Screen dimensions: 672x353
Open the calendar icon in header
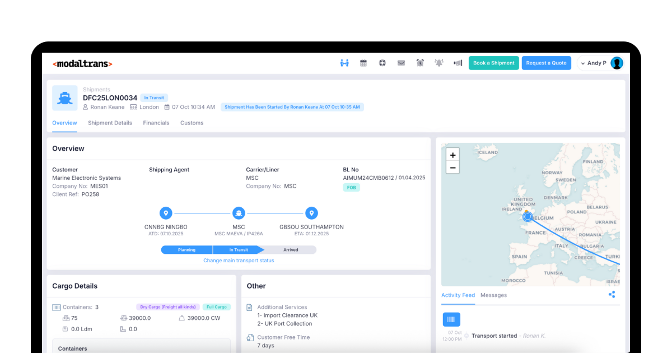coord(363,63)
